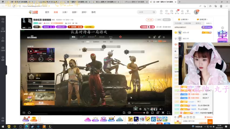Viewport: 230px width, 129px height.
Task: Open the user avatar menu
Action: click(x=196, y=12)
